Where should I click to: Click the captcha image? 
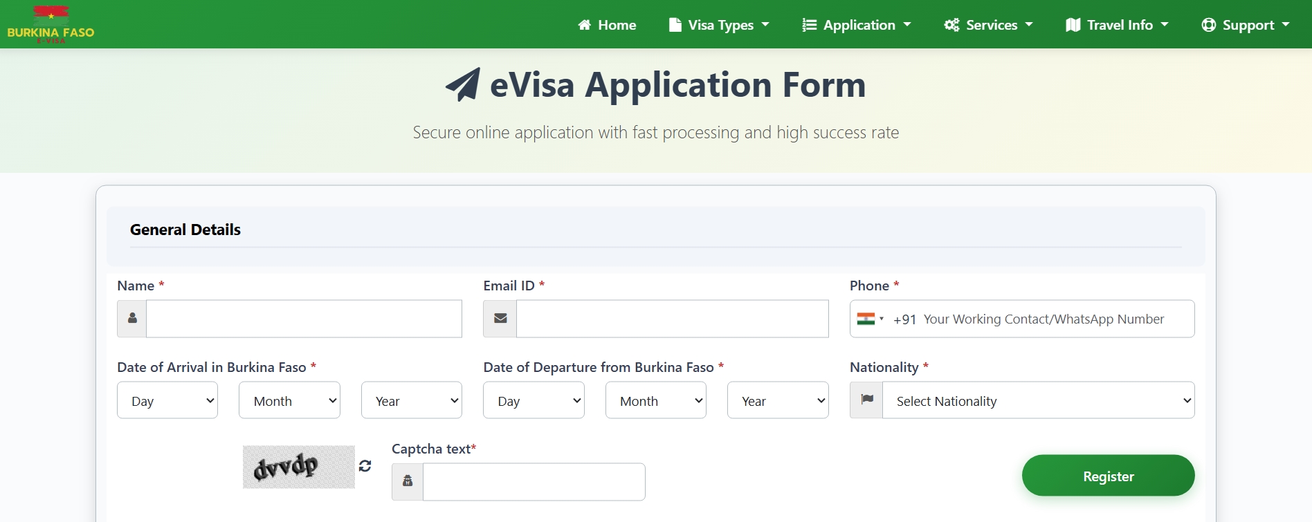coord(298,467)
